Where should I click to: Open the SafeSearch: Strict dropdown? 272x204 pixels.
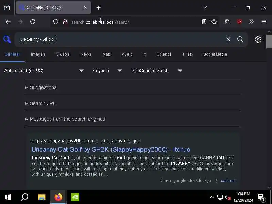click(156, 71)
